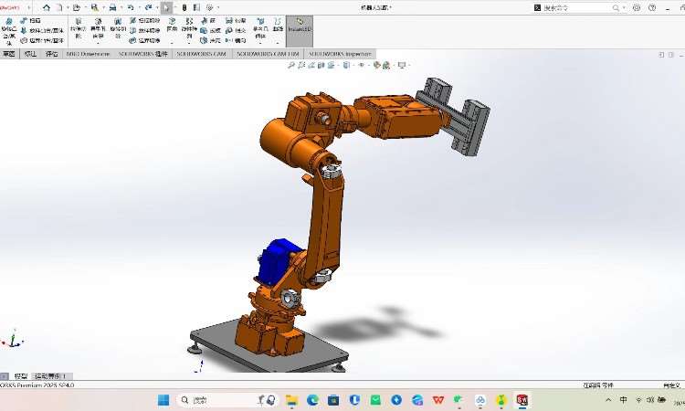Open the dropdown arrow beside Open icon

(x=84, y=7)
